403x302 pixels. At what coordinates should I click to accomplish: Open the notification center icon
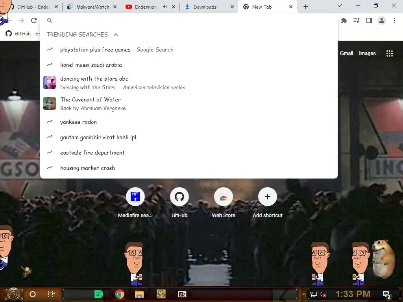tap(386, 295)
